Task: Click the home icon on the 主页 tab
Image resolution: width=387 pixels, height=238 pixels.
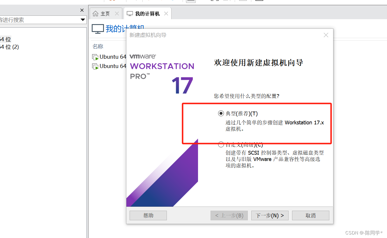Action: [x=95, y=14]
